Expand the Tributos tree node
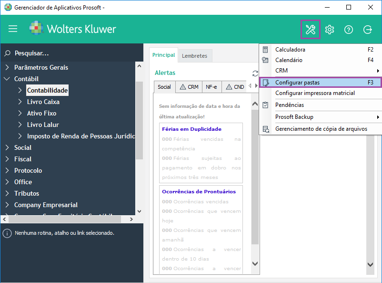The height and width of the screenshot is (283, 382). (7, 193)
